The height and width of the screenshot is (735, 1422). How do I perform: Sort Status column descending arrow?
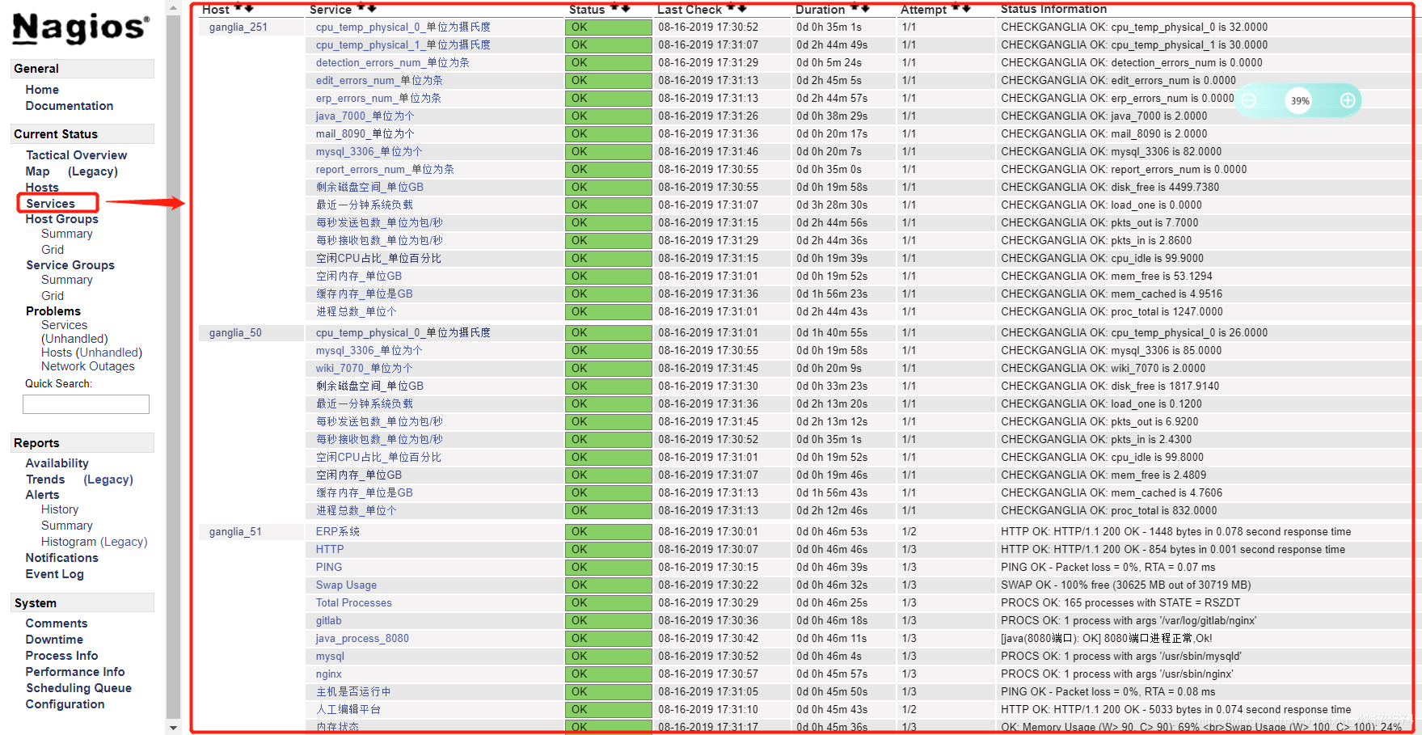pyautogui.click(x=625, y=8)
